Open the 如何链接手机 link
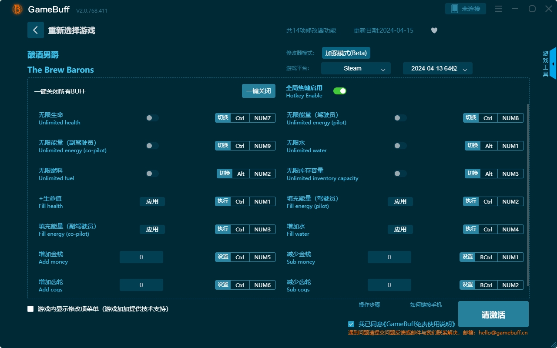Image resolution: width=557 pixels, height=348 pixels. point(426,305)
